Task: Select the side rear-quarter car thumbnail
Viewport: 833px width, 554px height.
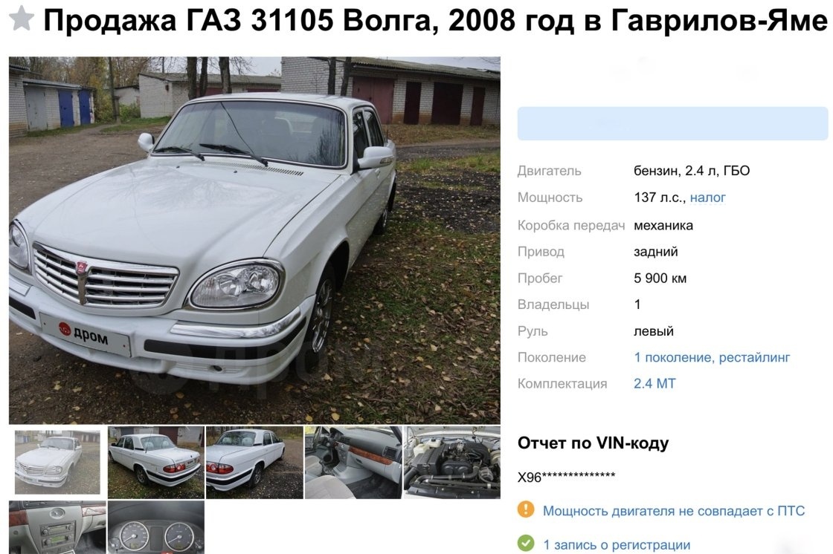Action: [254, 462]
